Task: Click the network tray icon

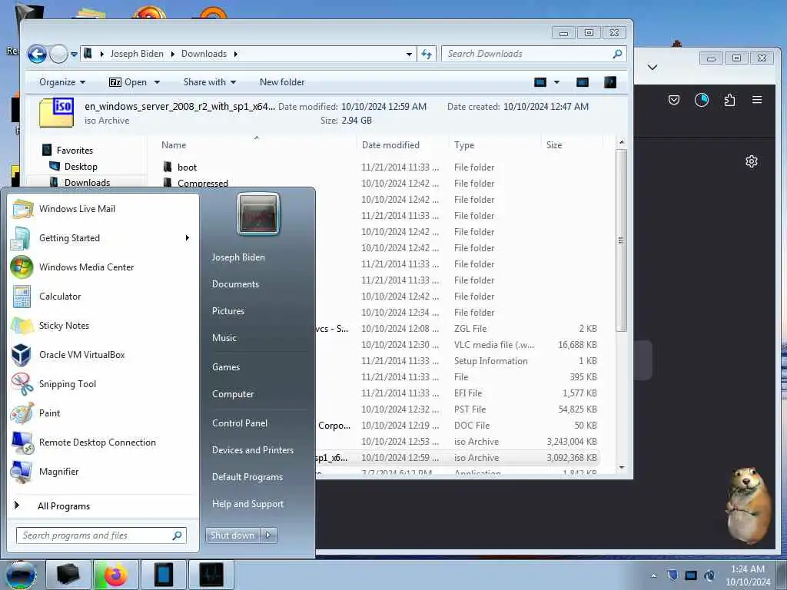Action: [691, 575]
